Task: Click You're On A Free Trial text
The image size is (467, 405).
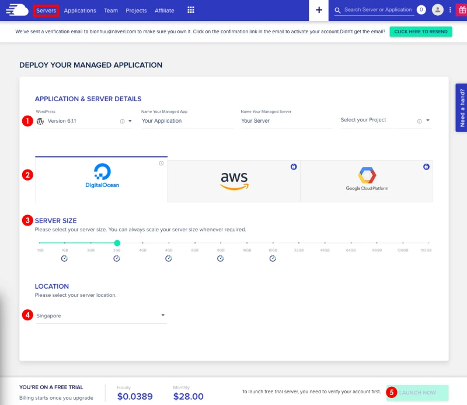Action: pos(51,387)
